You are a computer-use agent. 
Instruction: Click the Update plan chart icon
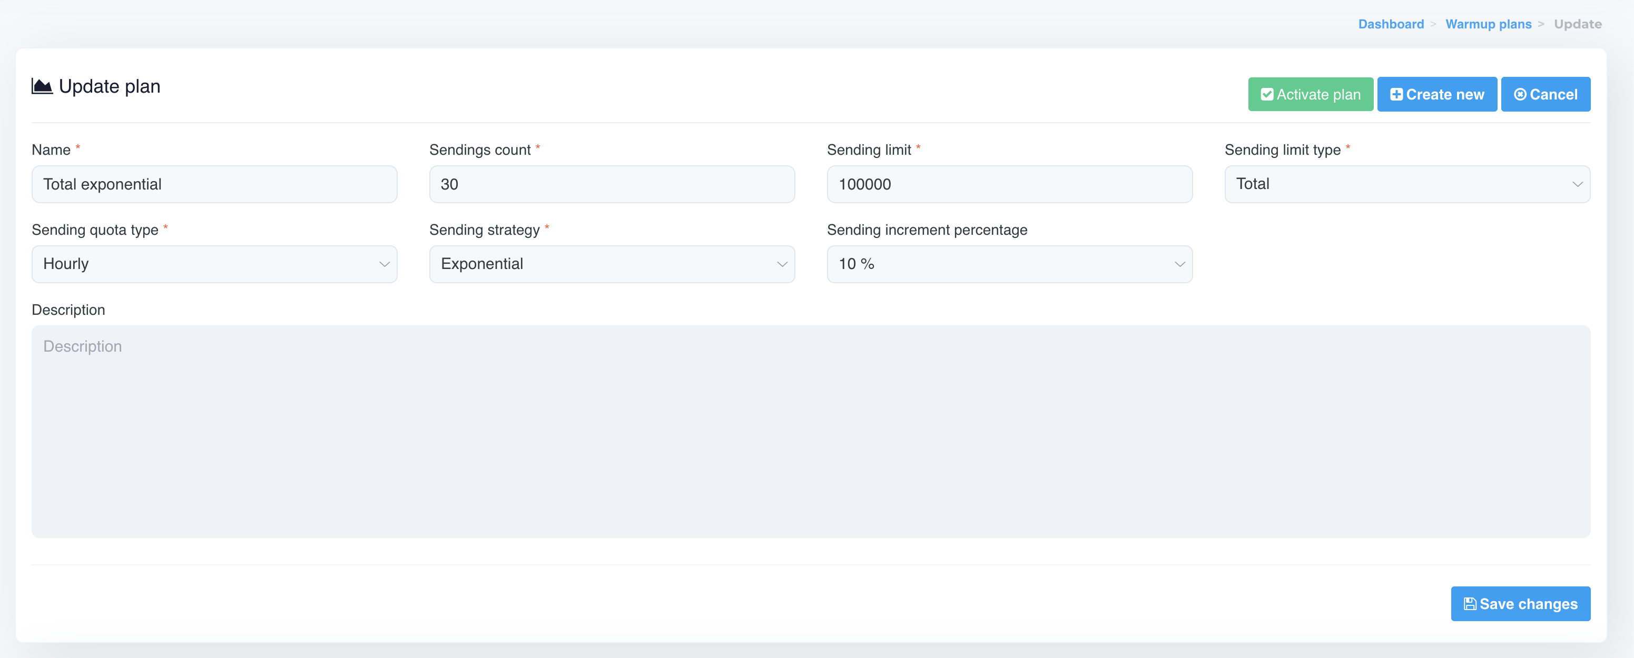coord(42,86)
